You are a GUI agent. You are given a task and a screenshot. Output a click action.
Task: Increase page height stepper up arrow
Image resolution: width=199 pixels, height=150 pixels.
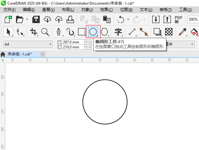click(x=90, y=47)
